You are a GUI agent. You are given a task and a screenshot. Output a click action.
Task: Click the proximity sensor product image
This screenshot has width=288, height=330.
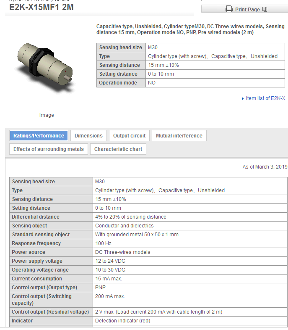(45, 67)
